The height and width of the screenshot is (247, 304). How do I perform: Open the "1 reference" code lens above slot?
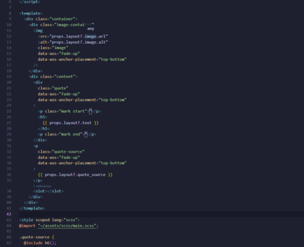click(42, 186)
